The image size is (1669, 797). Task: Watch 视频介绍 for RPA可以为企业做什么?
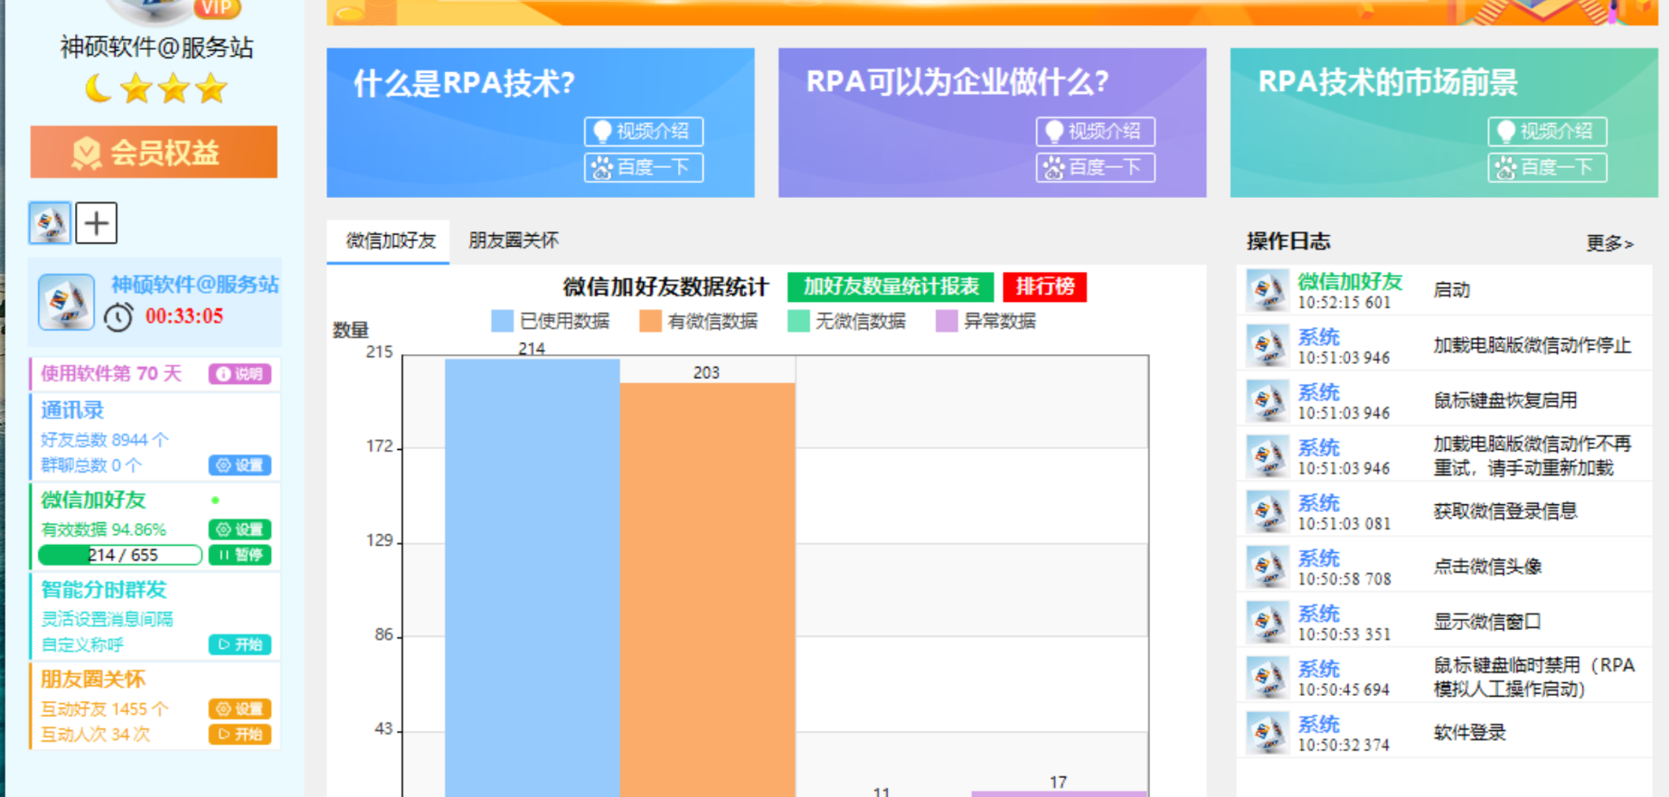(1095, 132)
